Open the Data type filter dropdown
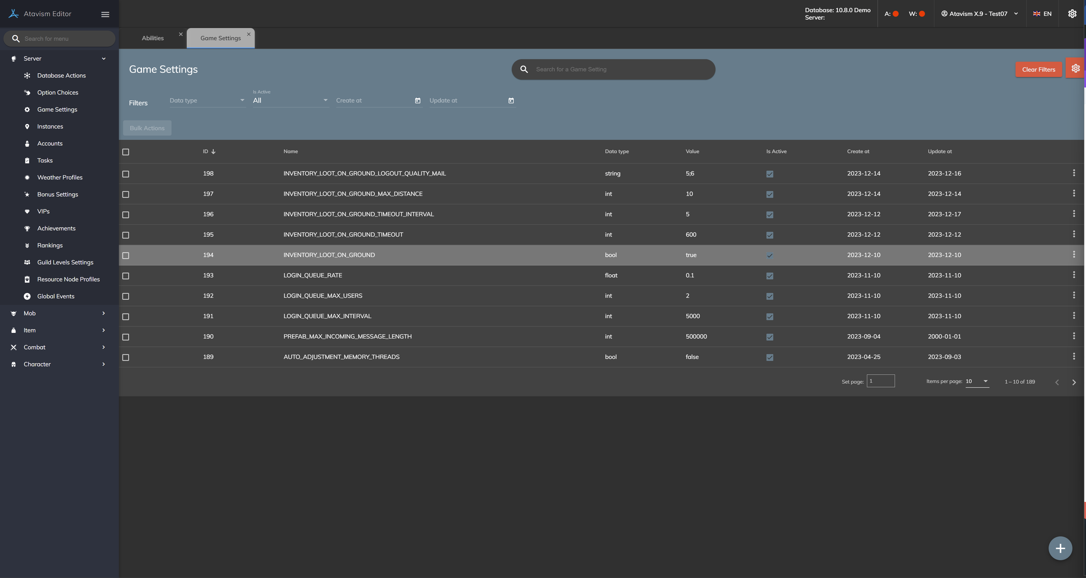 tap(207, 100)
